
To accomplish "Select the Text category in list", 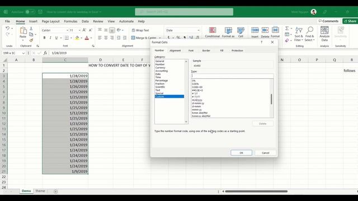I will [x=158, y=90].
